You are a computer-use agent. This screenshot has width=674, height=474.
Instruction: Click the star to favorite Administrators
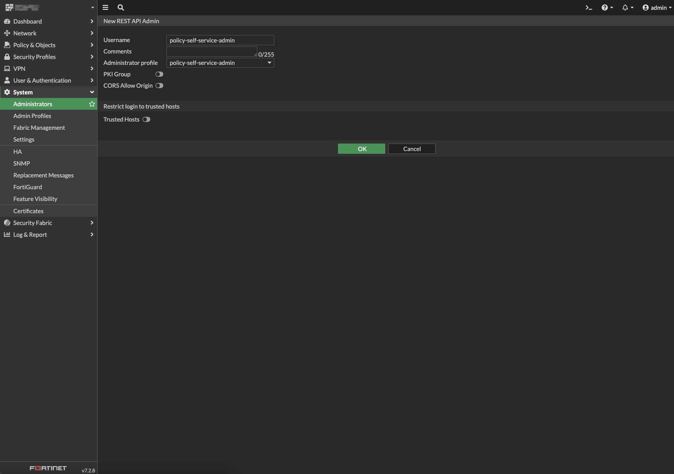click(x=92, y=104)
